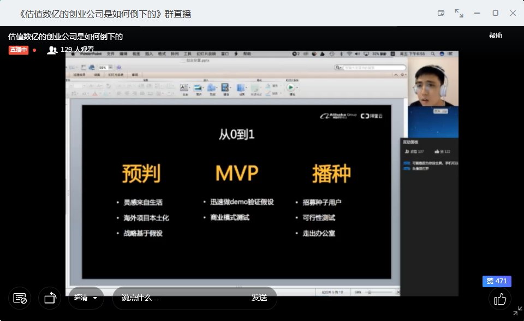Click the collapse arrows icon at bottom-right corner
Image resolution: width=524 pixels, height=321 pixels.
pyautogui.click(x=517, y=311)
